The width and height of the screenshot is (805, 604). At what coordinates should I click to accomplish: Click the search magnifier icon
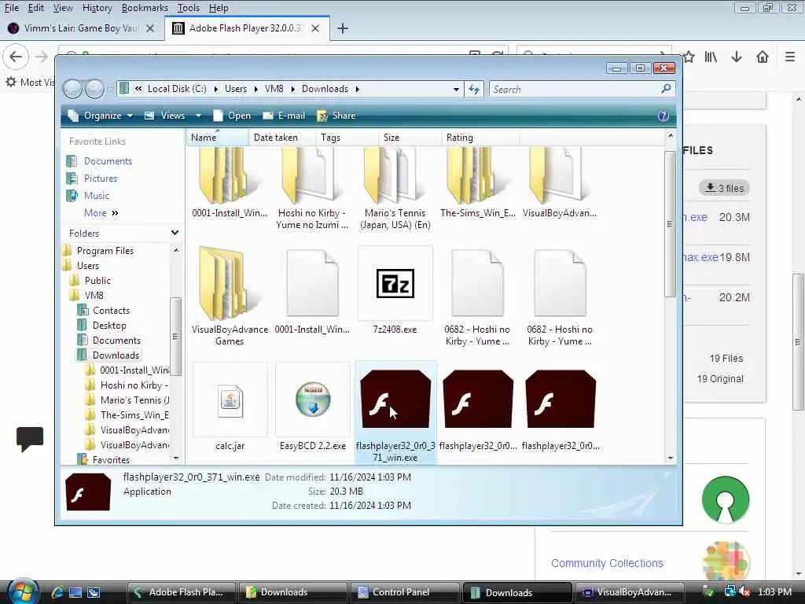point(666,89)
